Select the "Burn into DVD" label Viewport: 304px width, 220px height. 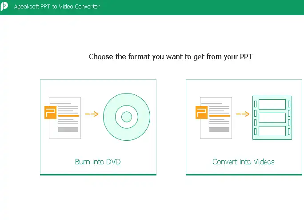click(x=98, y=162)
